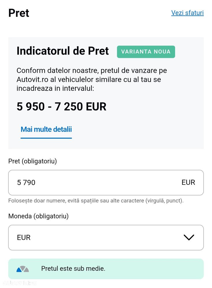The width and height of the screenshot is (212, 288).
Task: Click the Pret (obligatoriu) field label
Action: point(33,161)
